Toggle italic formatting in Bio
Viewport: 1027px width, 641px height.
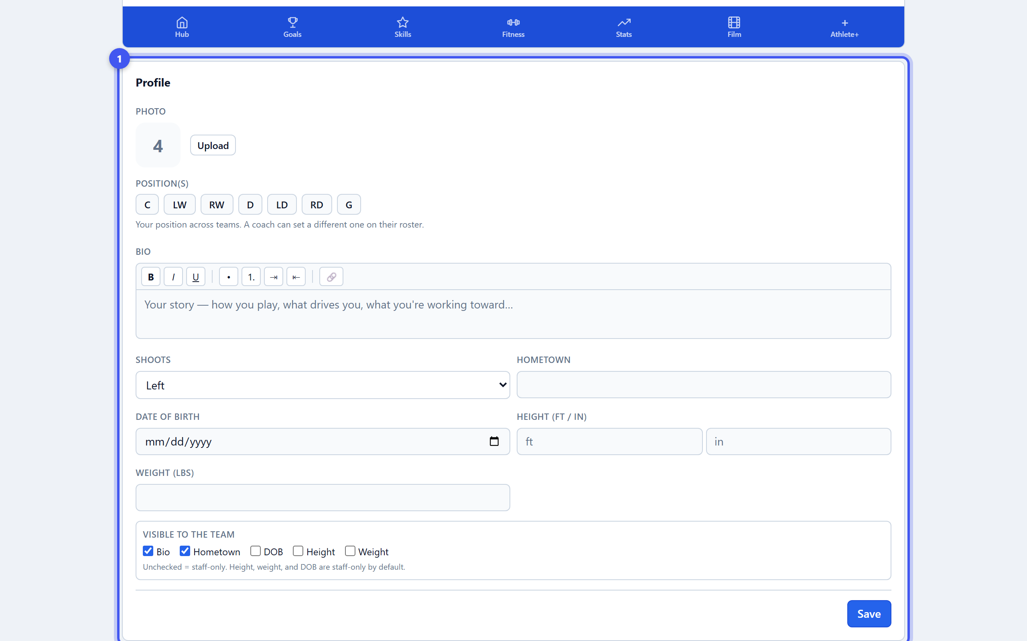[x=173, y=277]
